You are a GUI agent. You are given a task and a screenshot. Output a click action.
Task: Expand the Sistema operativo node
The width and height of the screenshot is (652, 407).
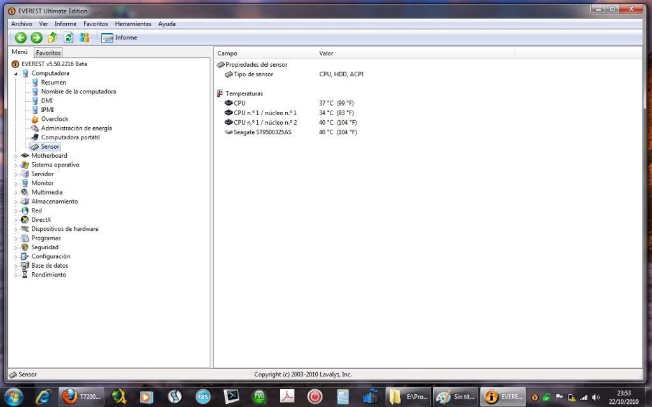coord(16,165)
